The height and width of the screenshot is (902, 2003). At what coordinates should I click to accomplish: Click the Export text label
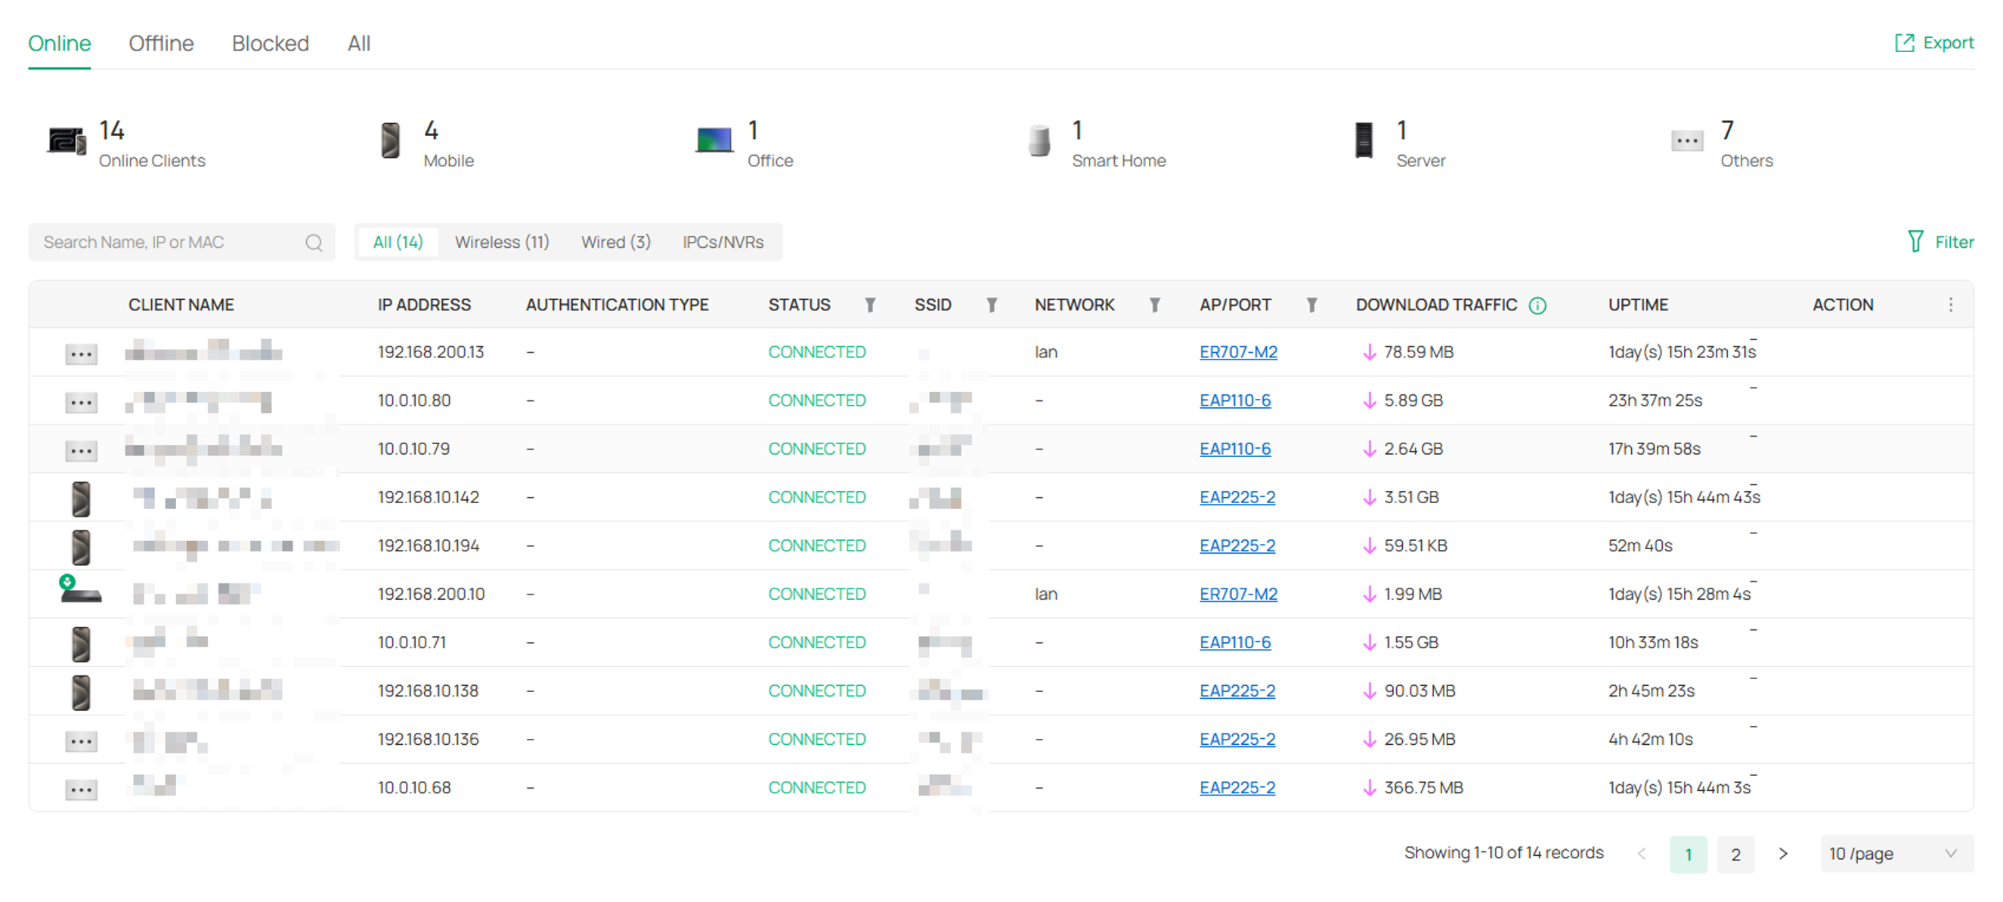coord(1948,43)
